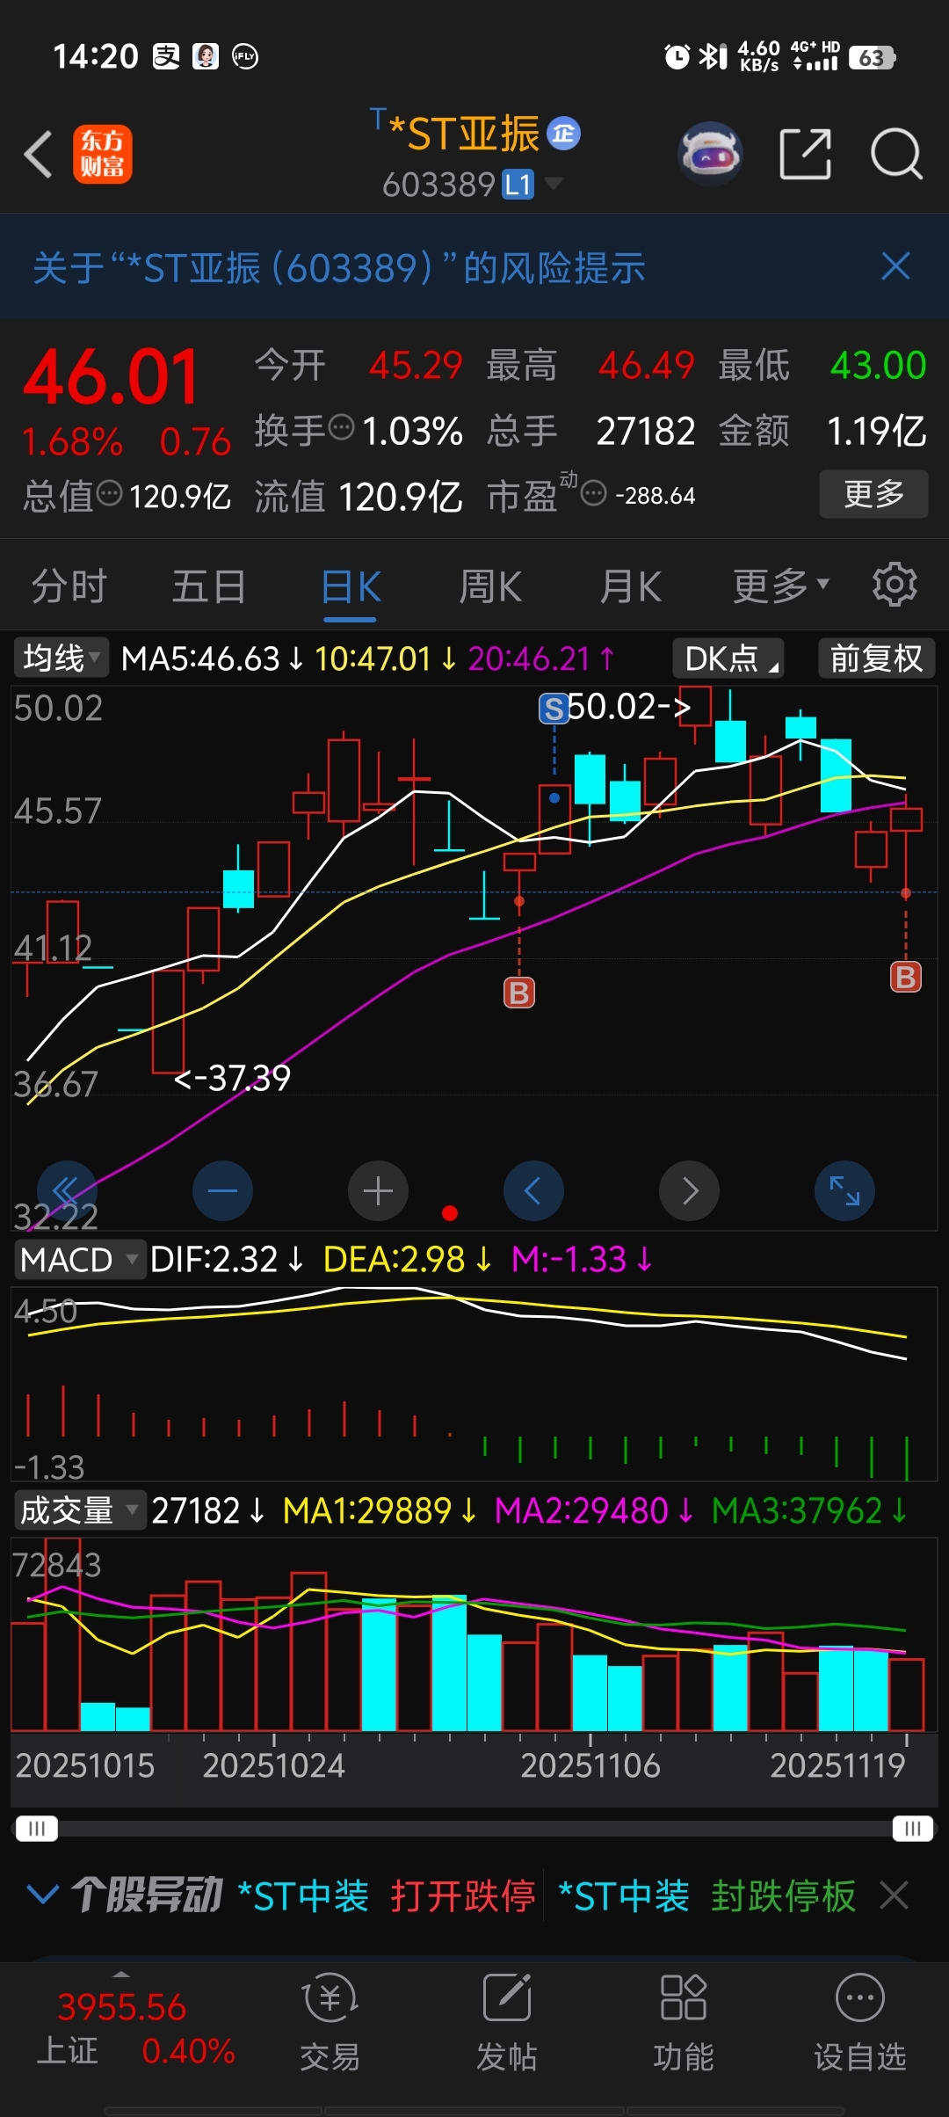
Task: Open *ST中装 打开跌停 news item
Action: point(387,1895)
